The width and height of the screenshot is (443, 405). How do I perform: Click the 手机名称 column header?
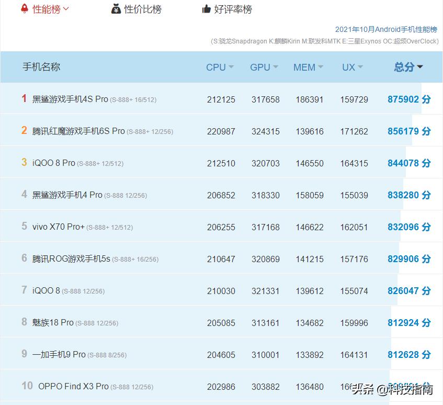point(42,67)
